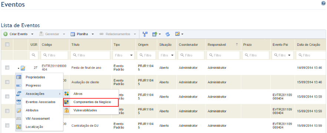Screen dimensions: 327x133
Task: Focus the Código filter field
Action: pyautogui.click(x=54, y=55)
